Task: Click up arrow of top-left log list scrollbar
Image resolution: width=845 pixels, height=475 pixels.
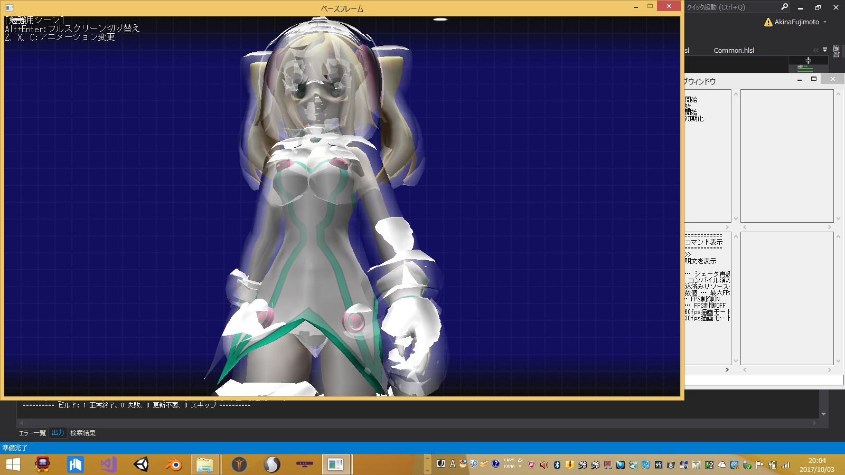Action: [x=736, y=94]
